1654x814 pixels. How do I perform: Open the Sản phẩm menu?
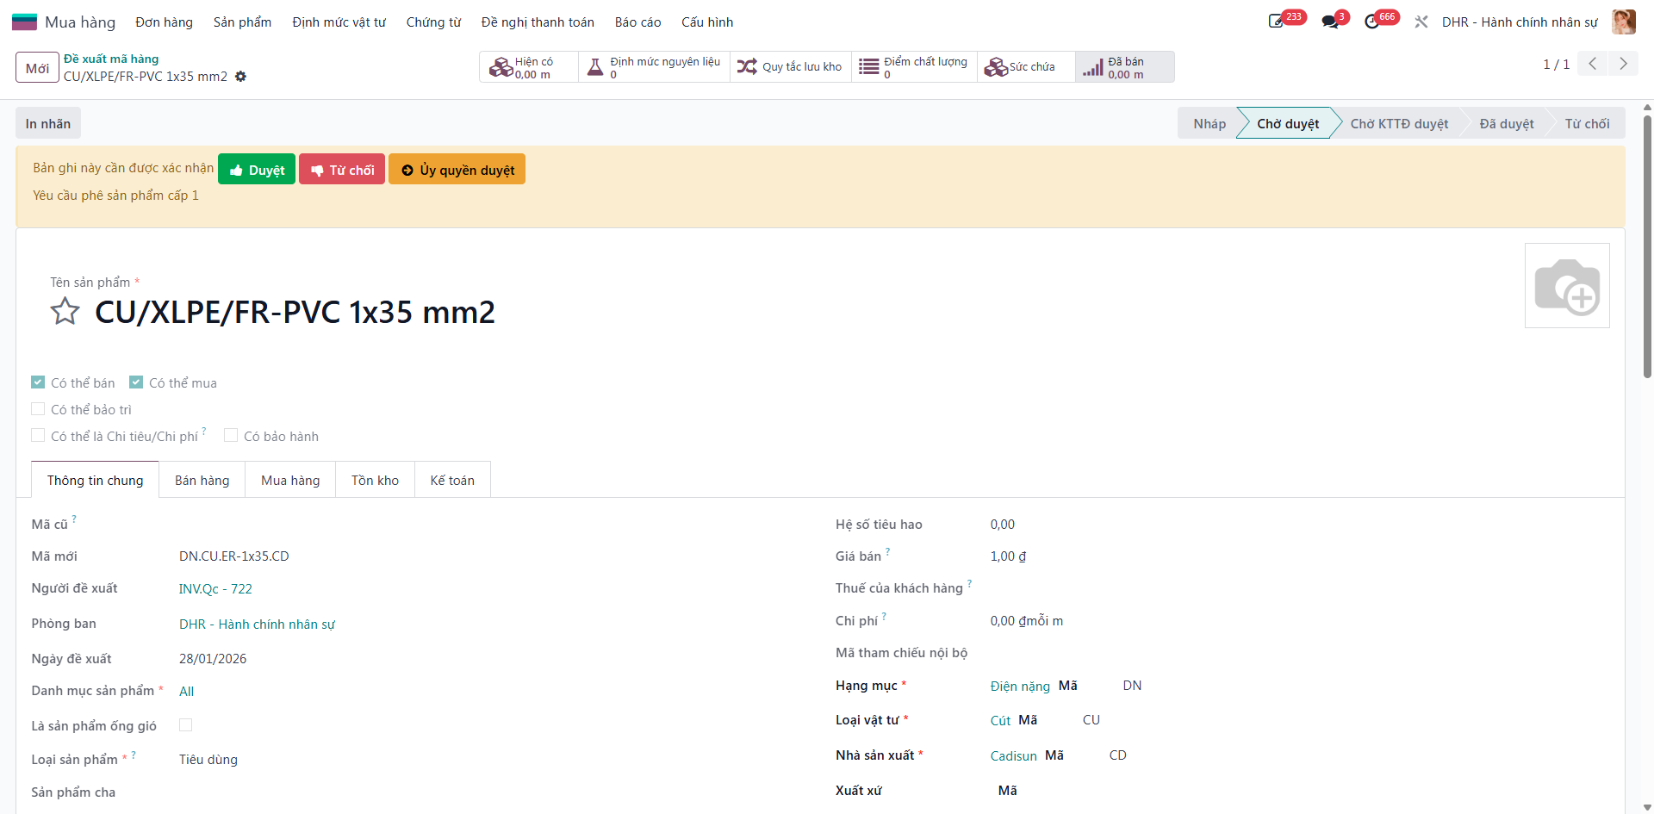pyautogui.click(x=242, y=22)
